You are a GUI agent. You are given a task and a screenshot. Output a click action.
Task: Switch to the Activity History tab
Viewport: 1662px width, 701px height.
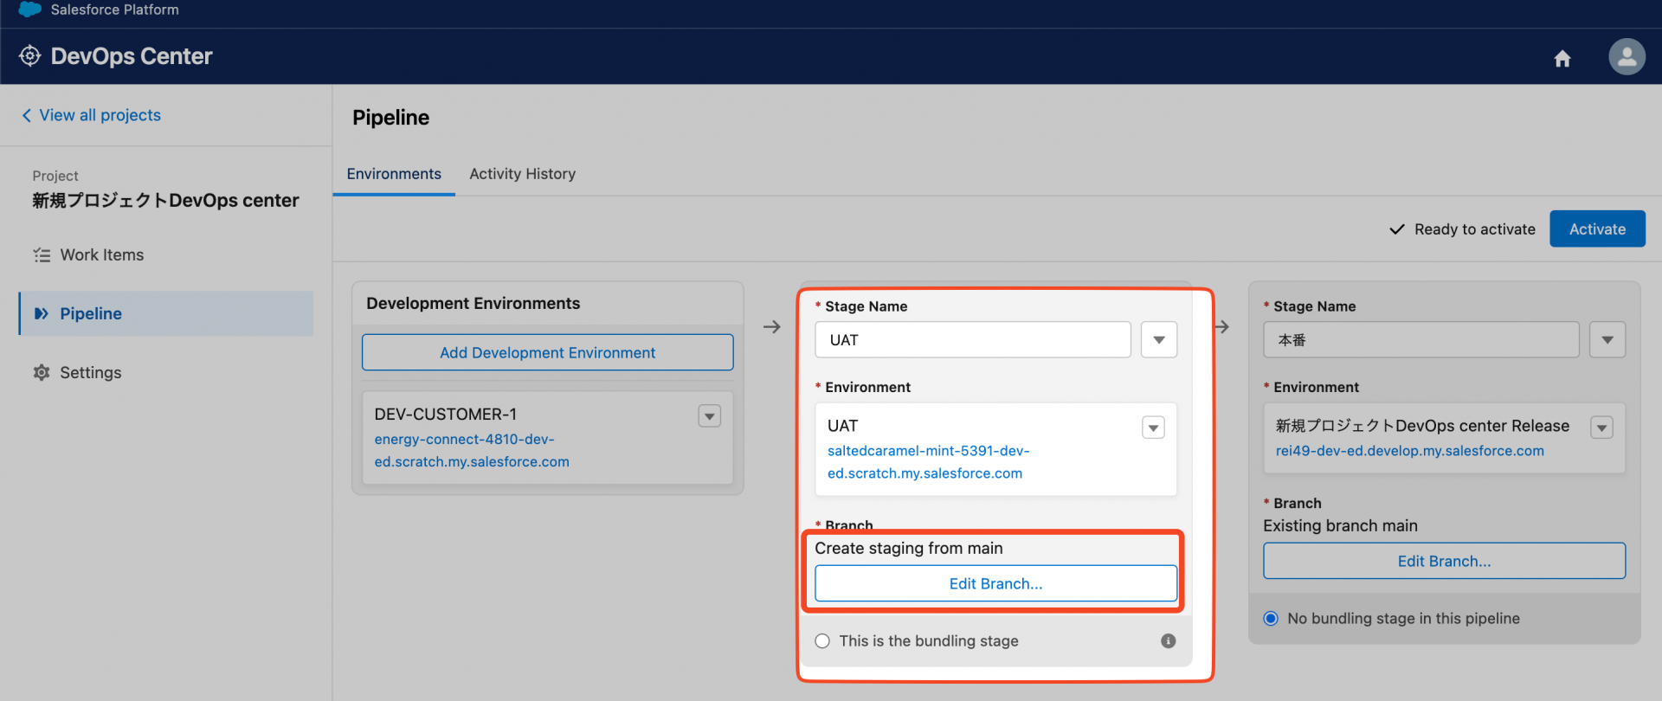point(522,174)
